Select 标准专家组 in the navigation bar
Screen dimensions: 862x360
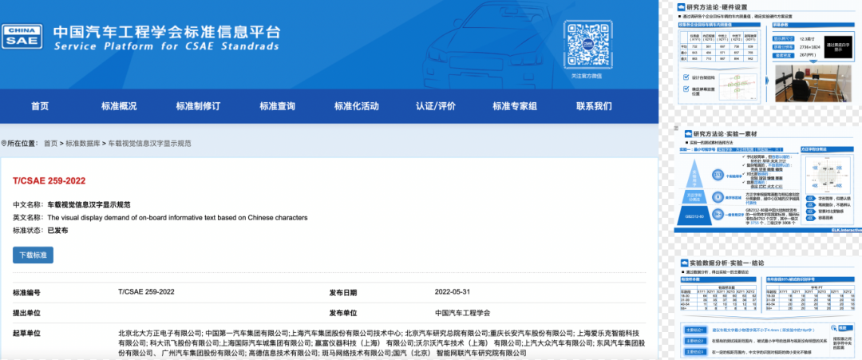point(515,107)
